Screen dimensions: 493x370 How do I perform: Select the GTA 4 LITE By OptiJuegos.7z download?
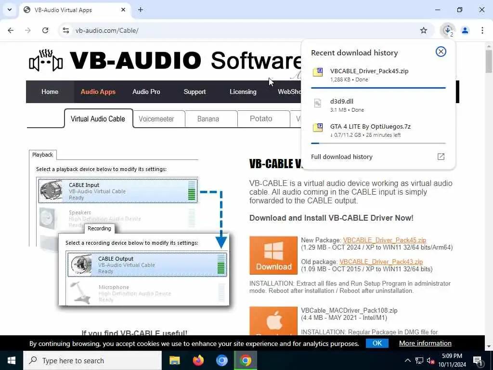pyautogui.click(x=378, y=130)
